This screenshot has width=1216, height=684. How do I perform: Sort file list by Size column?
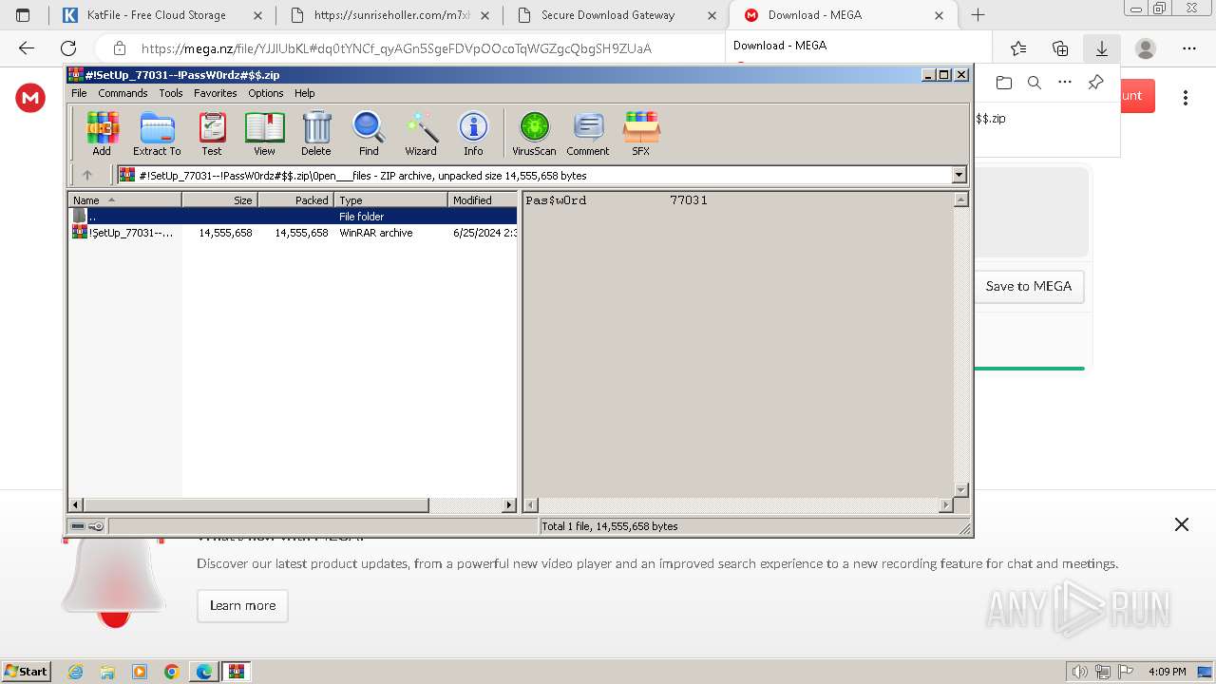click(x=219, y=199)
